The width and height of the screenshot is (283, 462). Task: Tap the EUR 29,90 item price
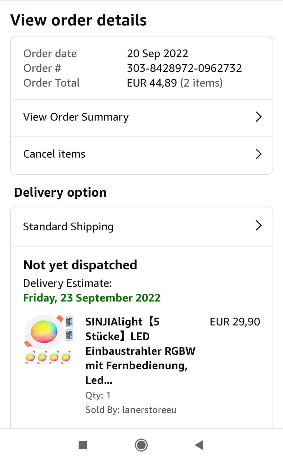[235, 322]
